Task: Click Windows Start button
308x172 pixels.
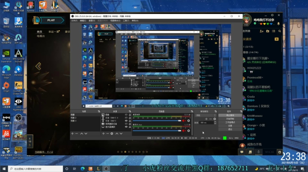Action: pos(4,169)
